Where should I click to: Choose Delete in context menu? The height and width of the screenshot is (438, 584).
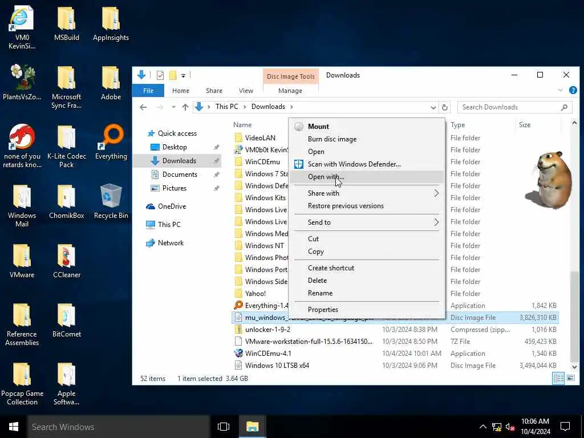click(367, 281)
